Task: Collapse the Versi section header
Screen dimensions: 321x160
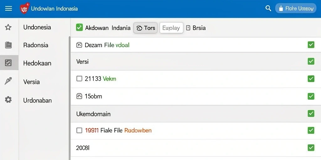Action: 196,62
